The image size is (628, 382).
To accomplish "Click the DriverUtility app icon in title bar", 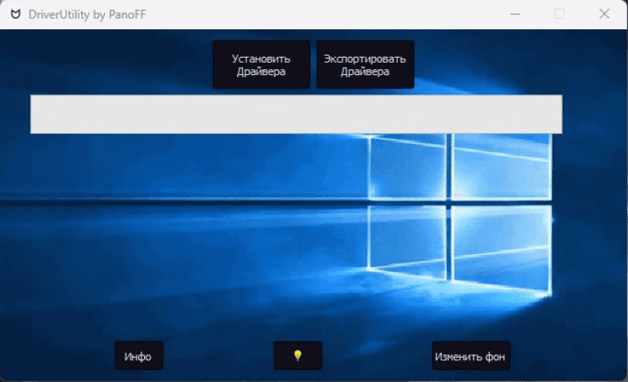I will [16, 14].
